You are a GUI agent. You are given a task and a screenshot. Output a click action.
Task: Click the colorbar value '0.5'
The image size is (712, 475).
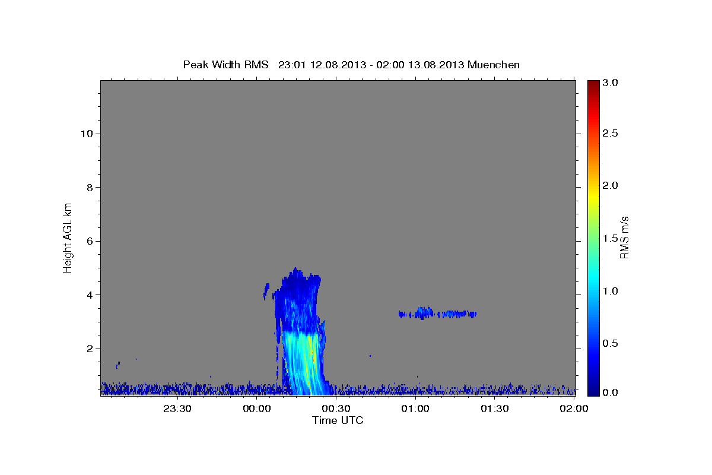click(x=611, y=343)
